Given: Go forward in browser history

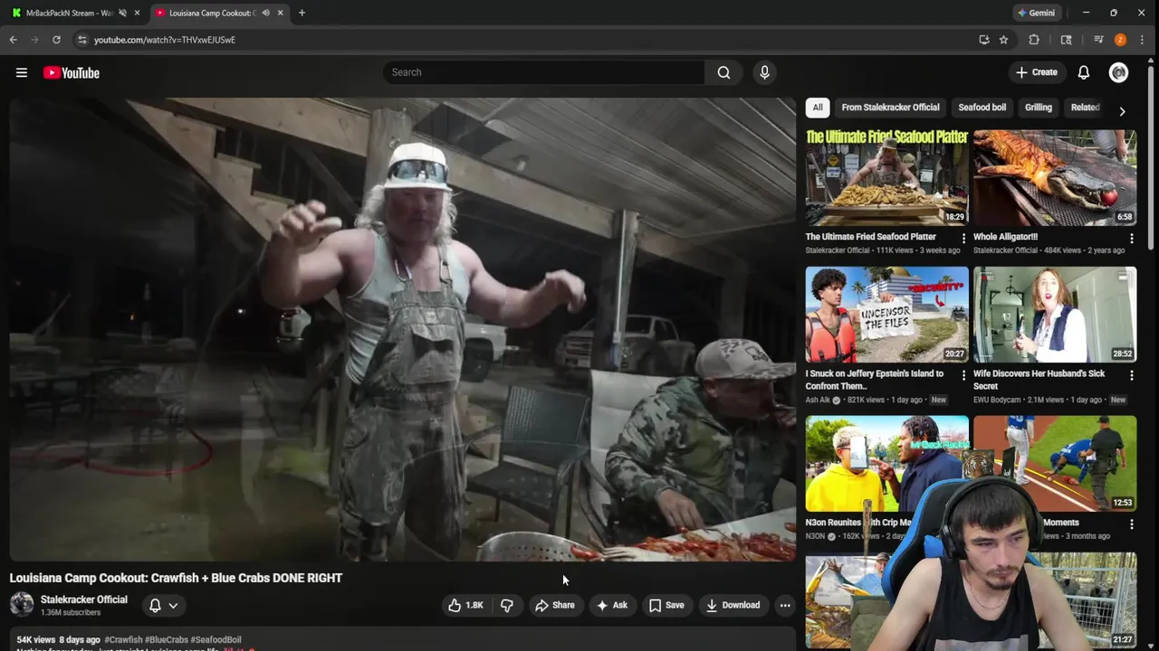Looking at the screenshot, I should pyautogui.click(x=34, y=40).
